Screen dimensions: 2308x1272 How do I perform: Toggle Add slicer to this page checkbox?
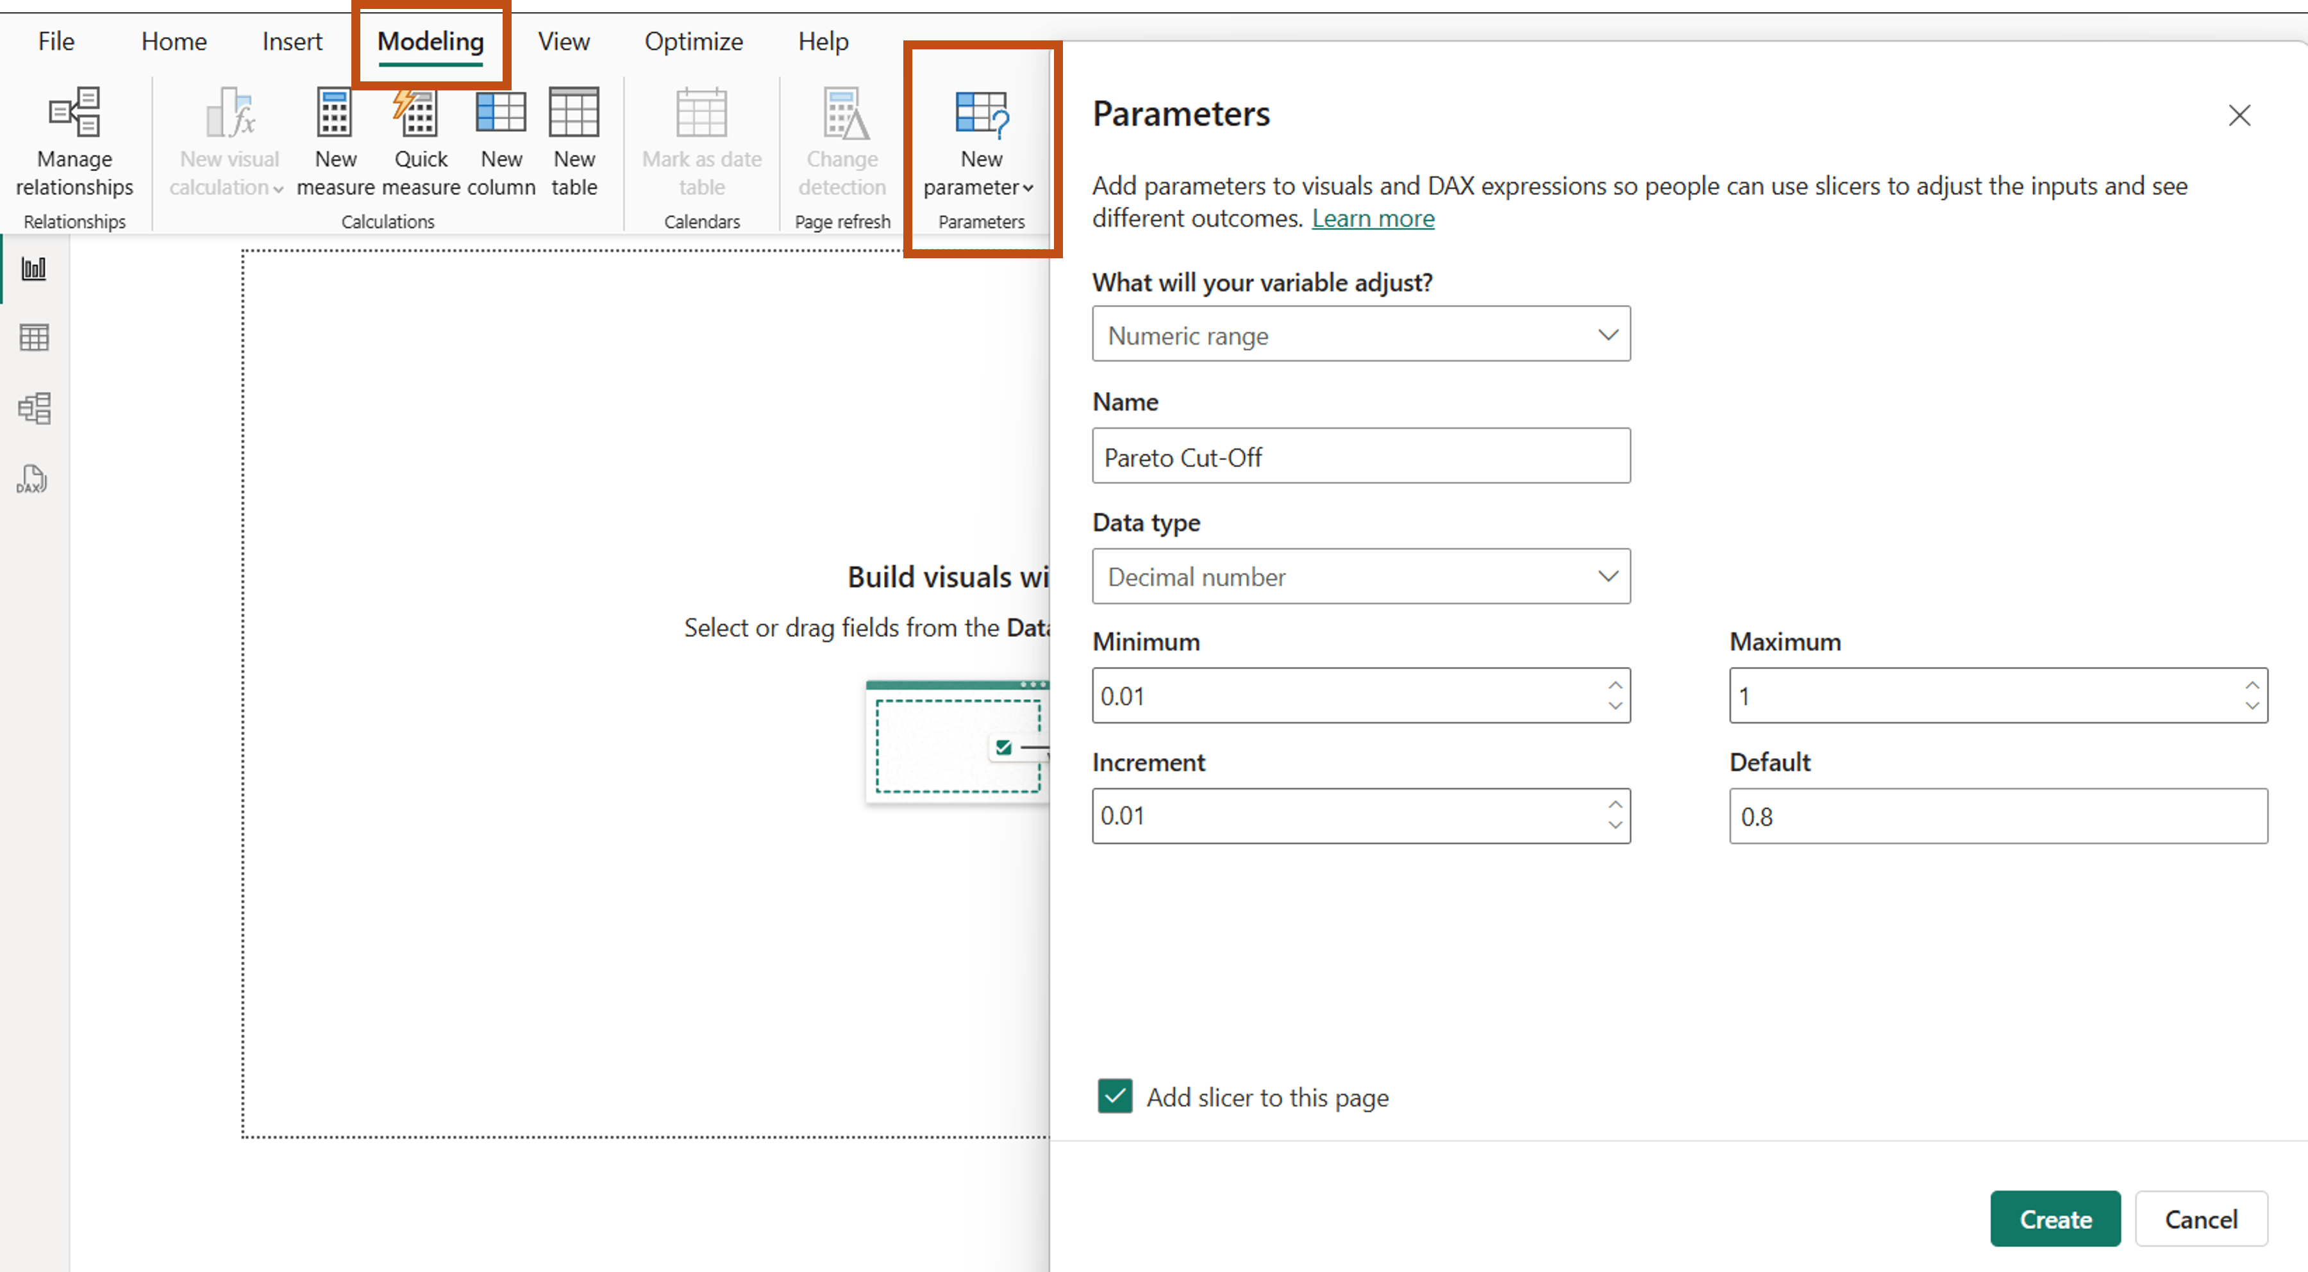pyautogui.click(x=1115, y=1096)
